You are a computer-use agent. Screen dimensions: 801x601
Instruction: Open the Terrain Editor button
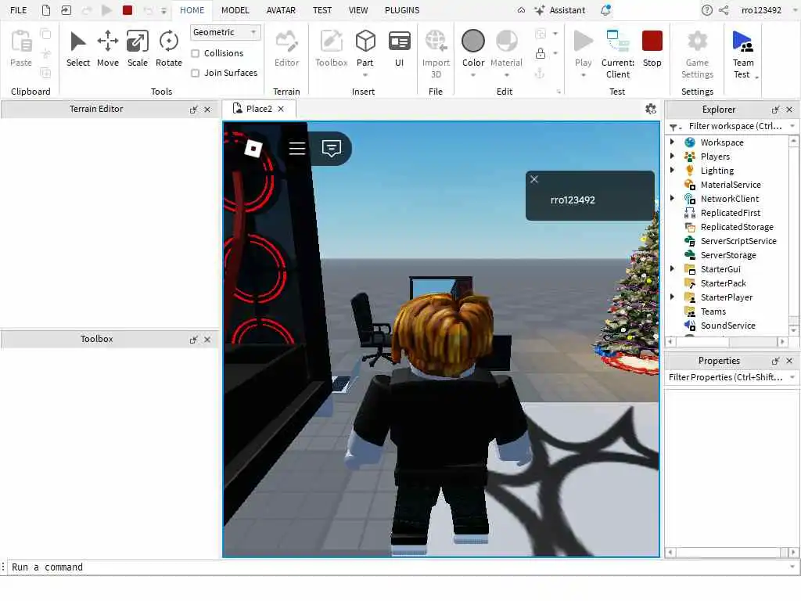click(286, 49)
